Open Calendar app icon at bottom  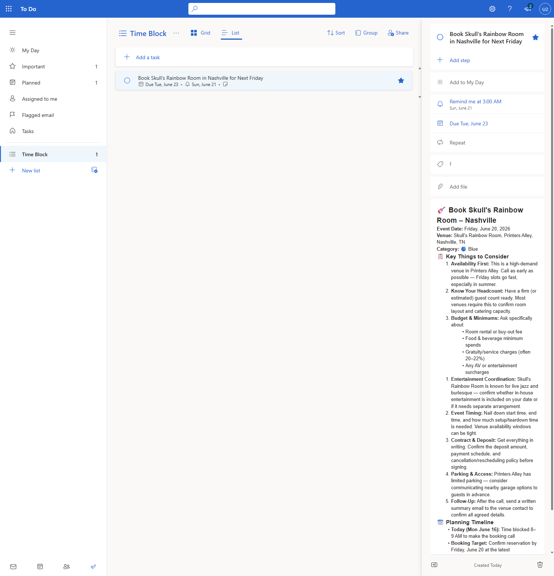tap(40, 566)
